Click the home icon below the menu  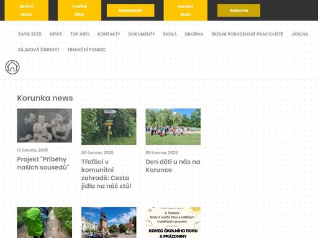(12, 67)
